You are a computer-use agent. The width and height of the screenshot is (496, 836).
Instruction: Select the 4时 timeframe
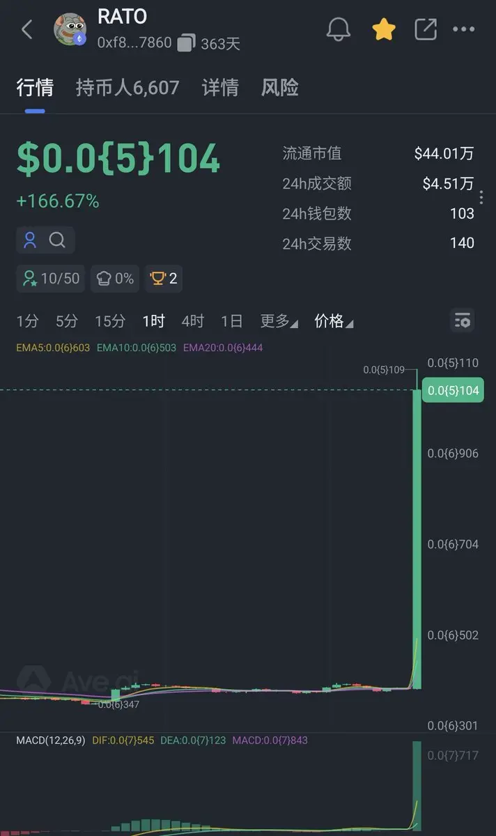click(193, 321)
